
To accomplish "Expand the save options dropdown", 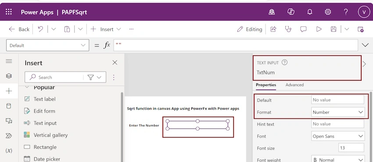I will (x=347, y=29).
